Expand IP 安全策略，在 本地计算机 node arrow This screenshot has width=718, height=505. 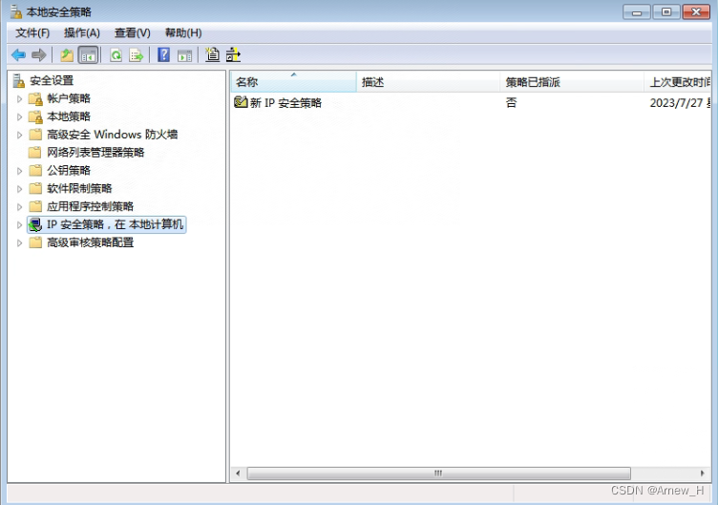[x=19, y=224]
